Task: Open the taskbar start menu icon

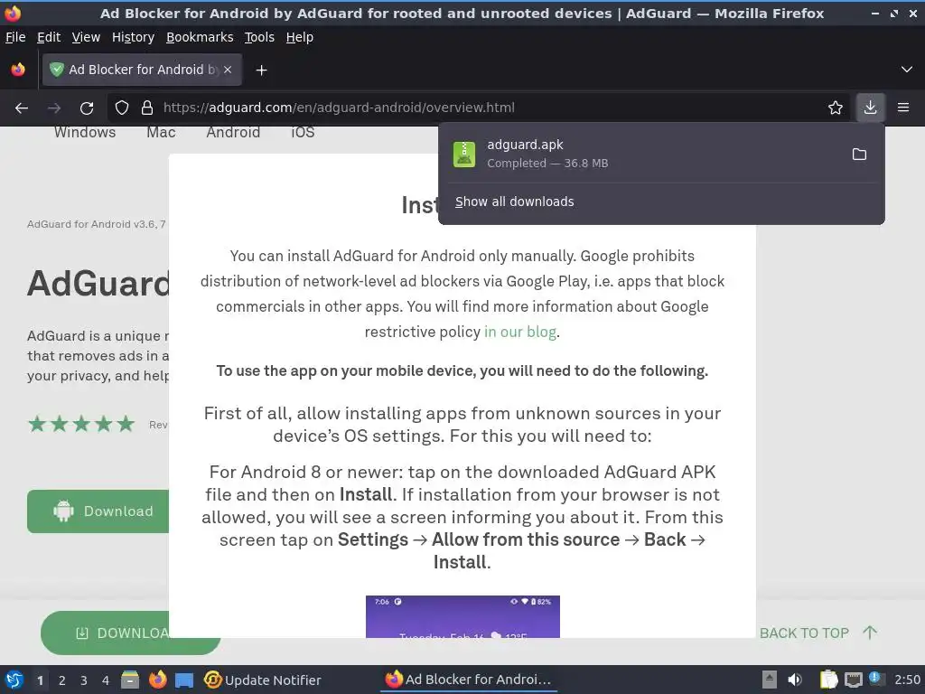Action: 14,680
